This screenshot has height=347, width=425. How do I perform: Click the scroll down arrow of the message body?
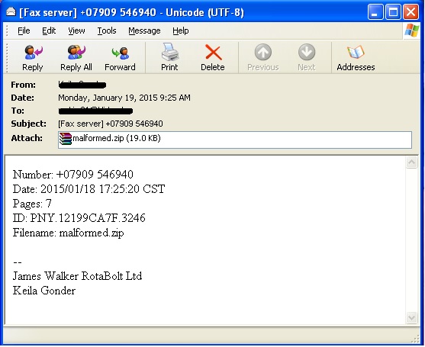pos(411,317)
